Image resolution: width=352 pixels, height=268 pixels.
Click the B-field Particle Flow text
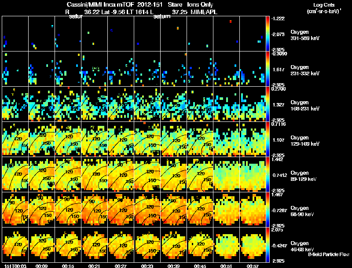tap(329, 254)
